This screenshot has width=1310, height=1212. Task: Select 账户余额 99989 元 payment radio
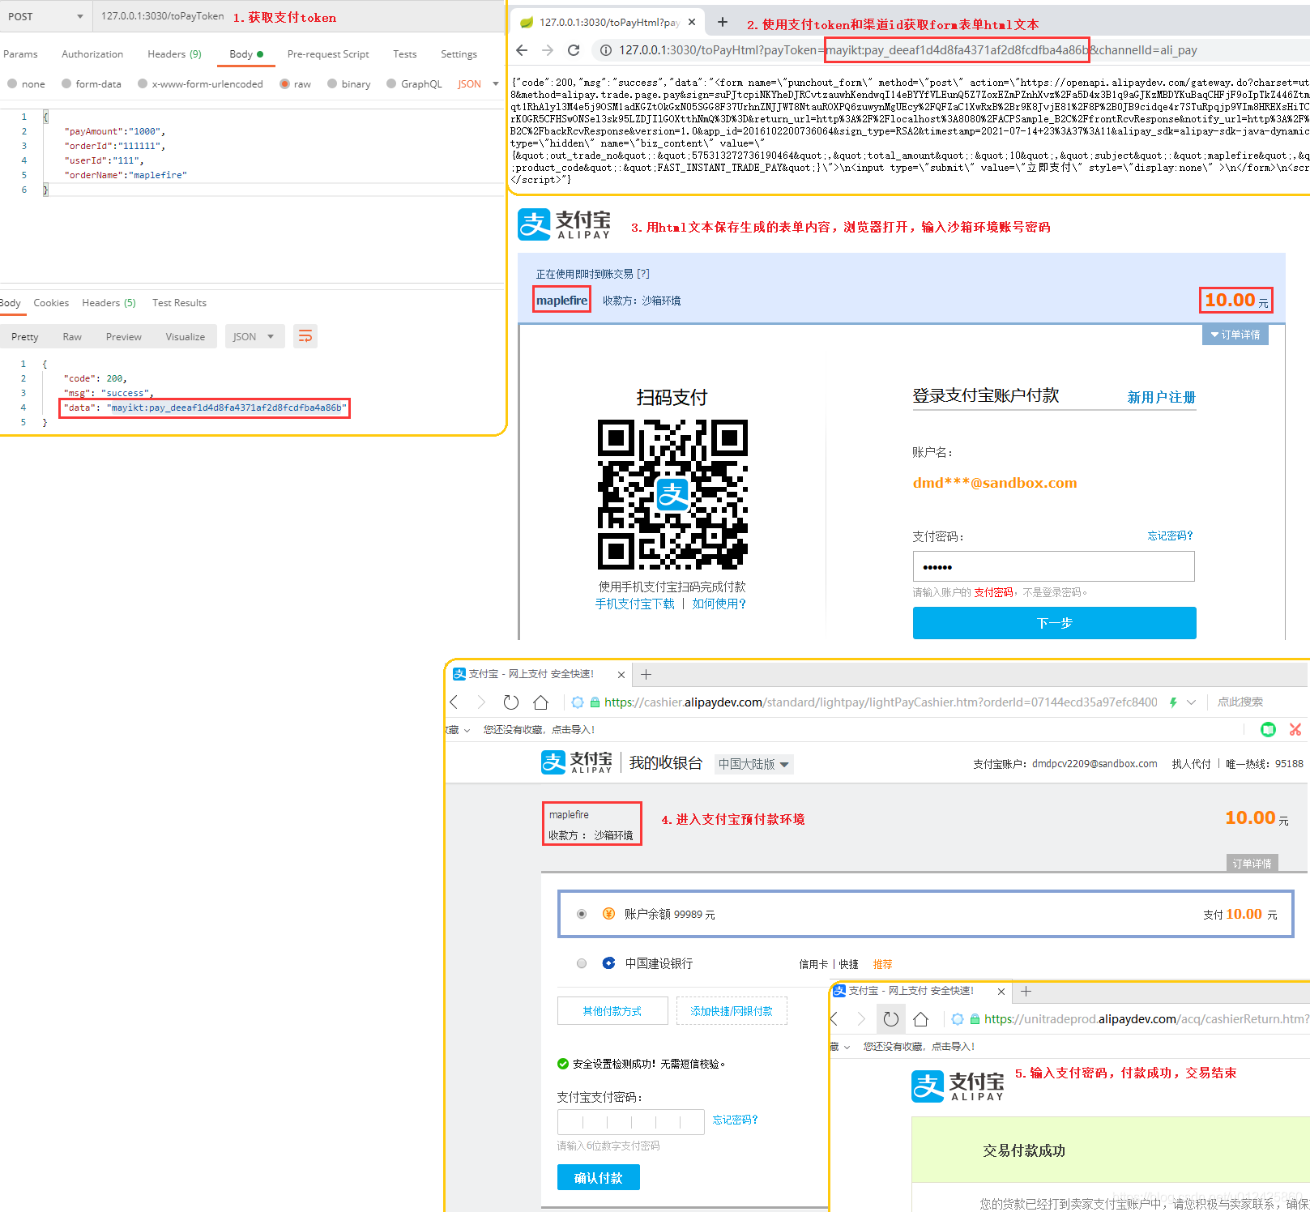(x=582, y=914)
